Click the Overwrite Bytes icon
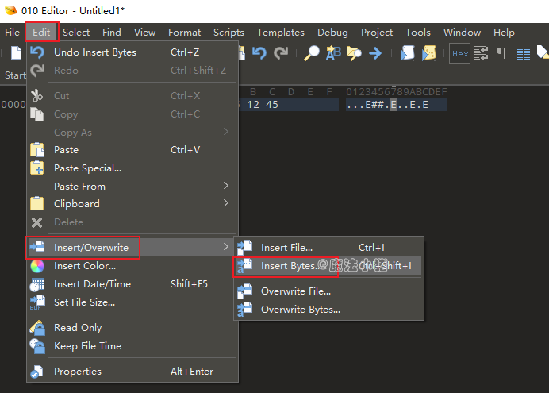Viewport: 549px width, 393px height. [x=244, y=310]
